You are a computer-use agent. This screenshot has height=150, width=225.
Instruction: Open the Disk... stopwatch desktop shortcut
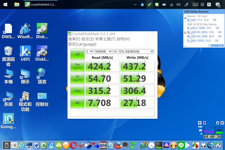(42, 31)
